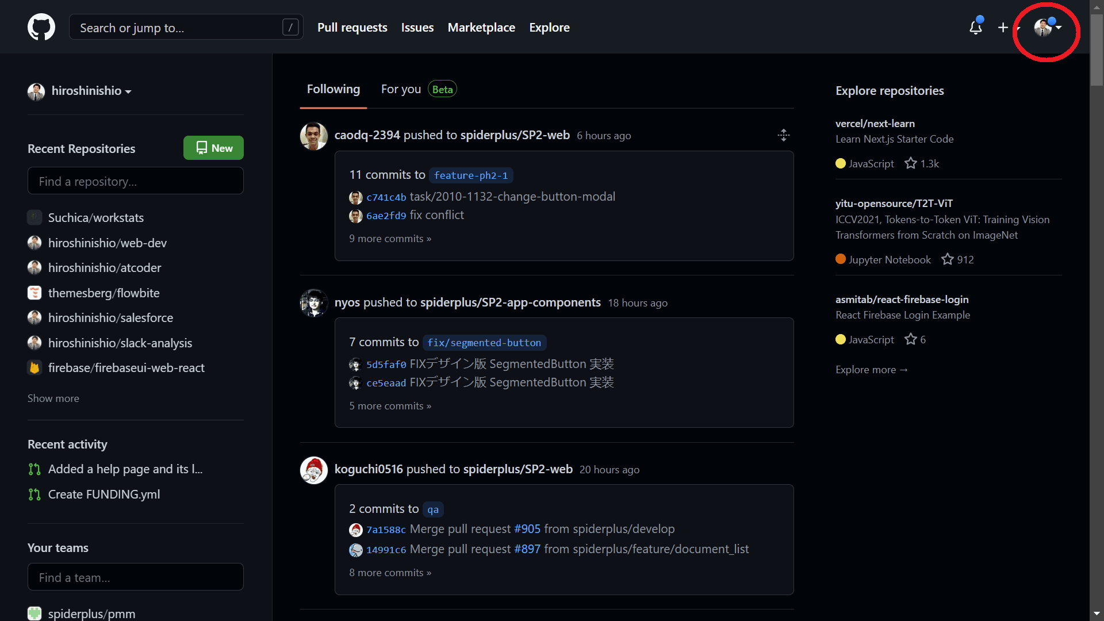Open pull request #905
The height and width of the screenshot is (621, 1104).
[527, 529]
